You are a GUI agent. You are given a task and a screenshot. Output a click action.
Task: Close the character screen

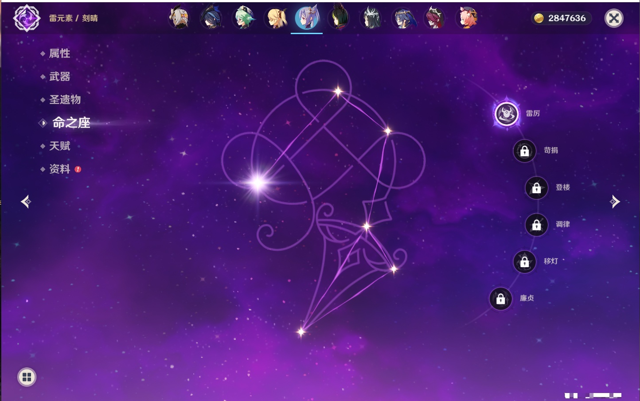[x=614, y=18]
